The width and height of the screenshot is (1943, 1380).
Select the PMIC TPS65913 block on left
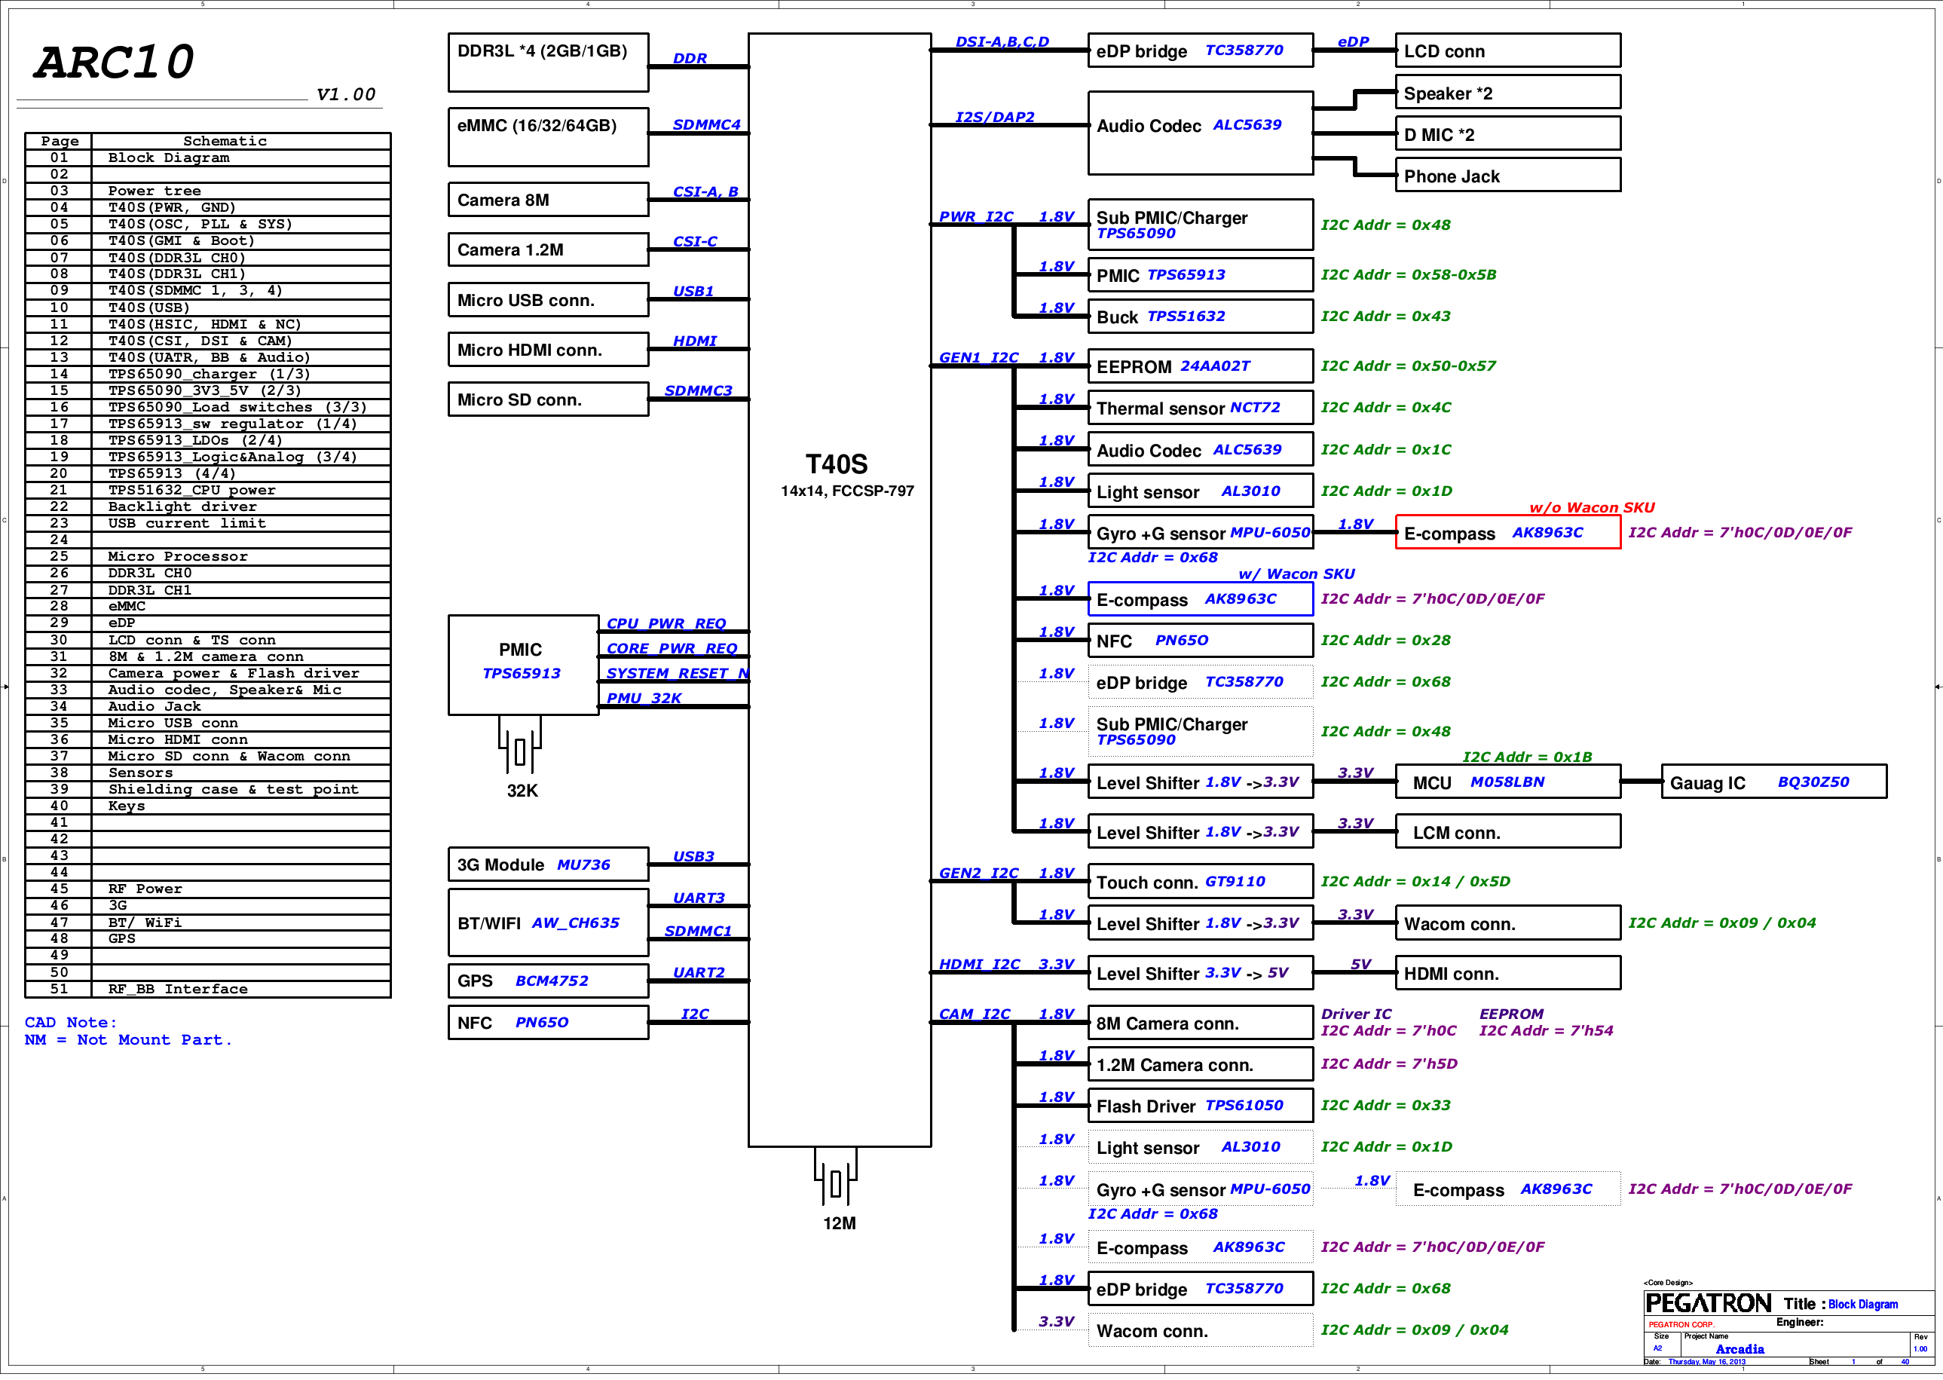point(523,666)
